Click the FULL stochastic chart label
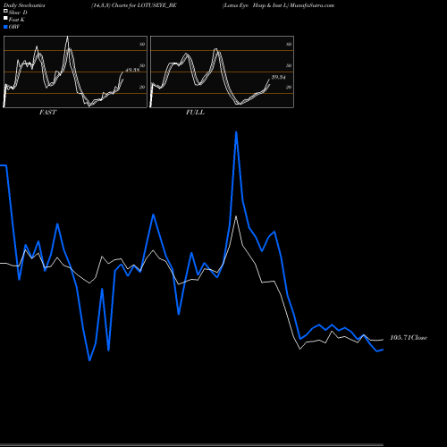This screenshot has width=447, height=447. [195, 113]
